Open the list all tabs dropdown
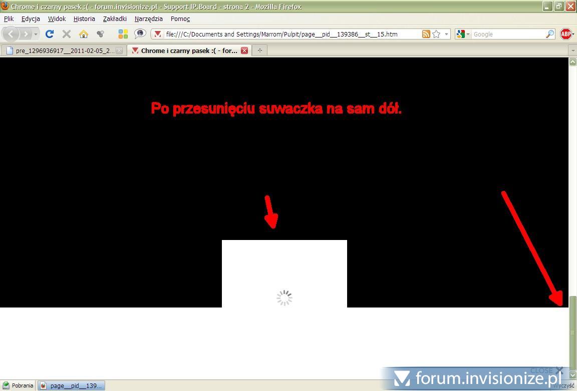 (x=572, y=50)
